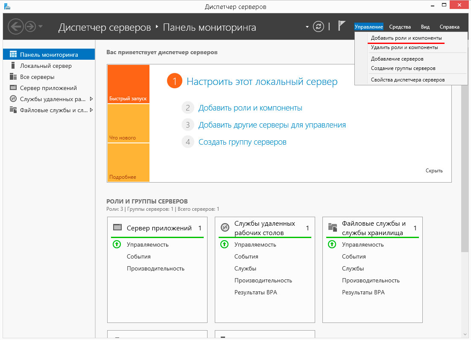Click the Все серверы sidebar icon
Screen dimensions: 471x340
[x=13, y=77]
